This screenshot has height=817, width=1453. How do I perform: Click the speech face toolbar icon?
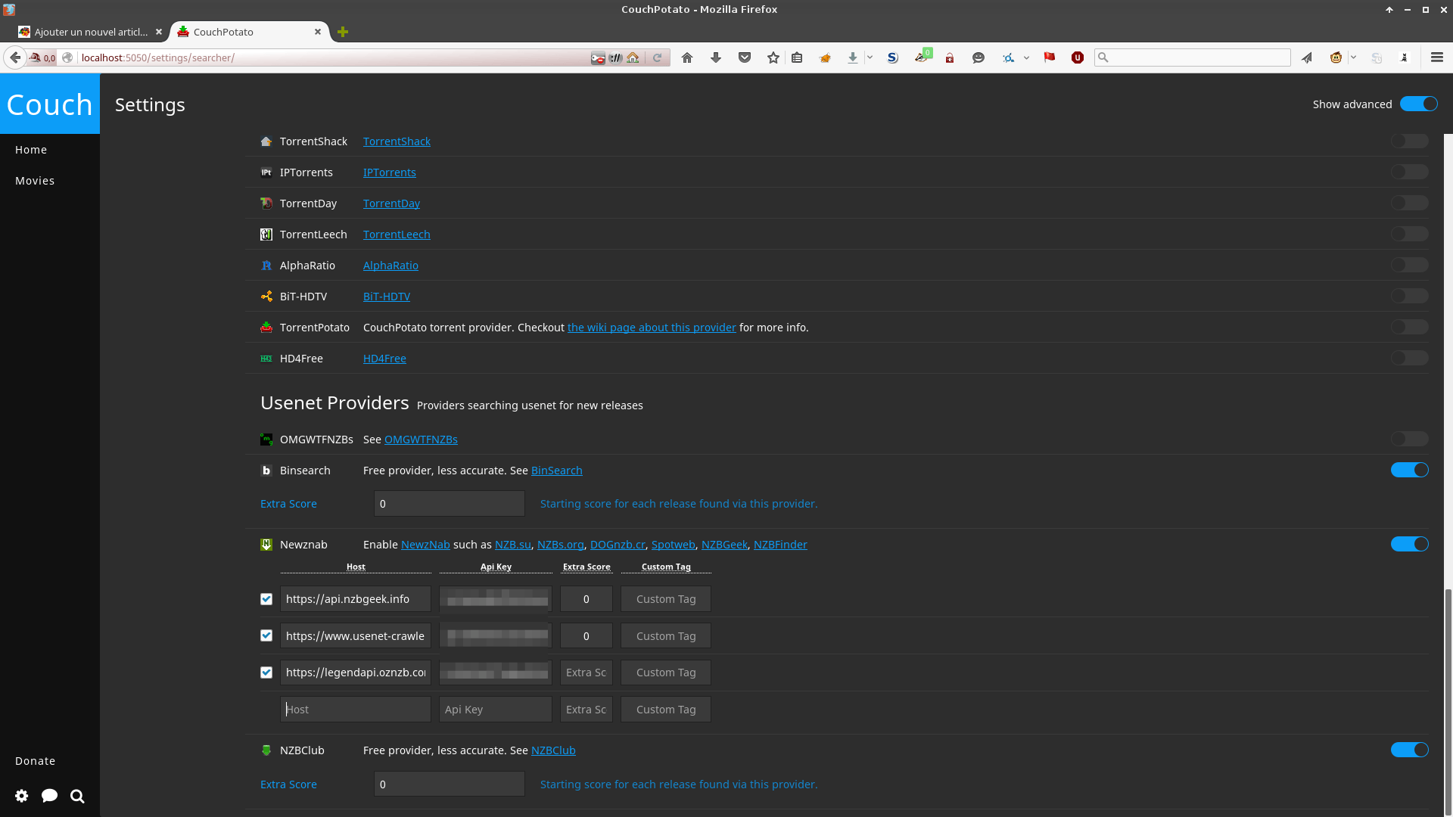click(979, 57)
